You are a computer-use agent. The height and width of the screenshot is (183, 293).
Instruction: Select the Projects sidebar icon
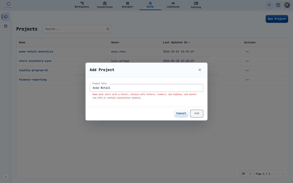point(5,16)
